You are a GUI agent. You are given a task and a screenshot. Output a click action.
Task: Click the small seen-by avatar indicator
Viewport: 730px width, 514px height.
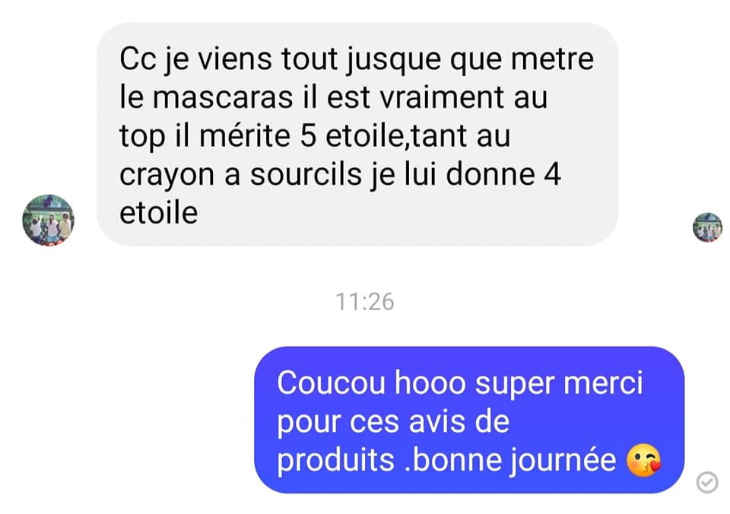tap(707, 227)
